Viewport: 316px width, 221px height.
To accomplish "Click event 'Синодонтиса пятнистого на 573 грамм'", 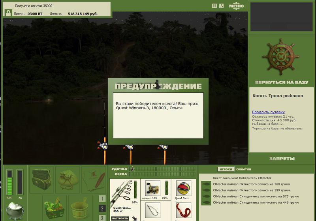I will coord(256,197).
